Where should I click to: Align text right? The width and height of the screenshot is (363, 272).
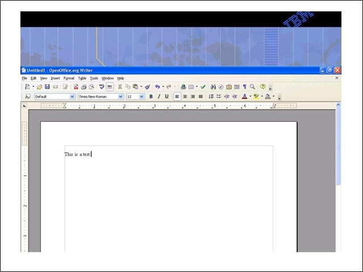pos(193,97)
